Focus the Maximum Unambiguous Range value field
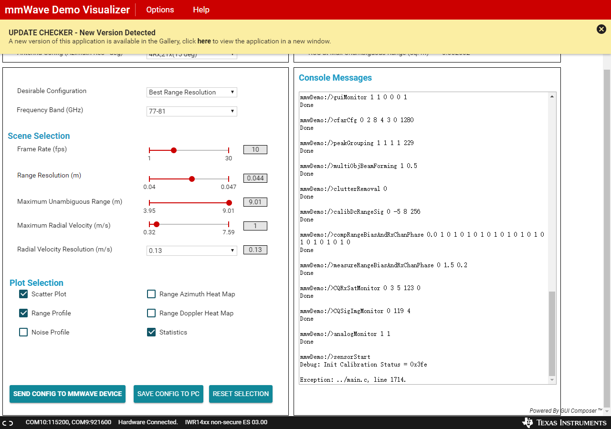 pyautogui.click(x=255, y=202)
